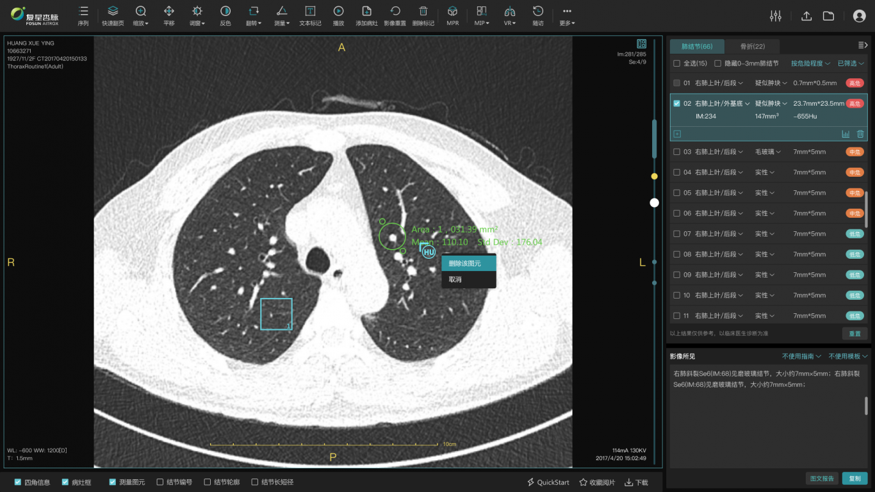
Task: Open the 翻转 flip dropdown
Action: tap(254, 16)
